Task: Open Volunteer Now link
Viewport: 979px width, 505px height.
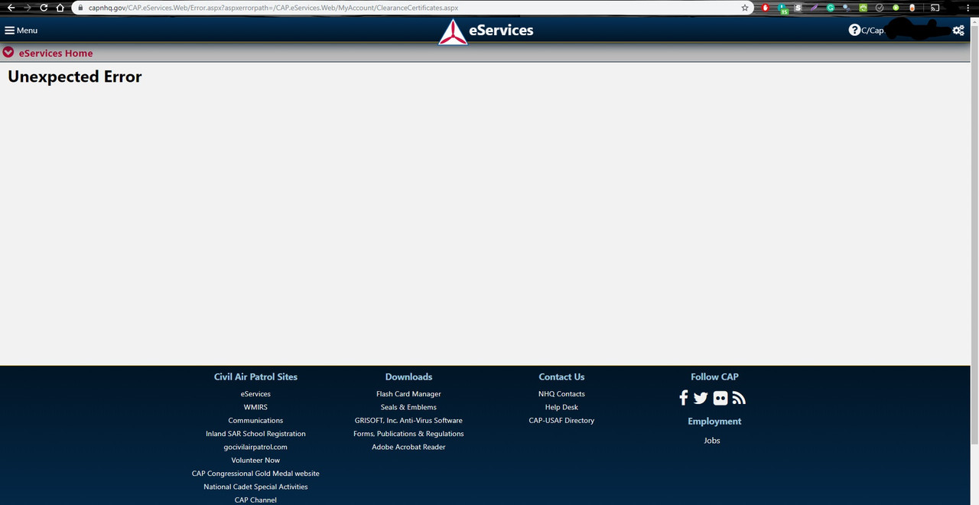Action: [x=255, y=461]
